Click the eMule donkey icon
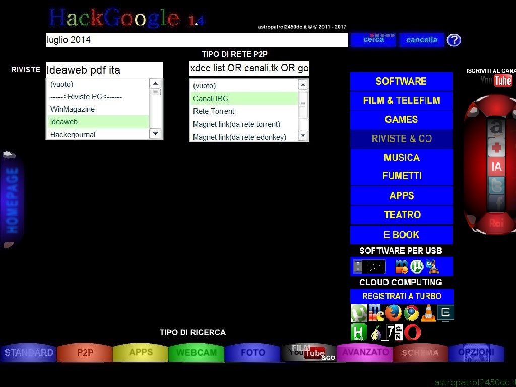 [x=432, y=266]
